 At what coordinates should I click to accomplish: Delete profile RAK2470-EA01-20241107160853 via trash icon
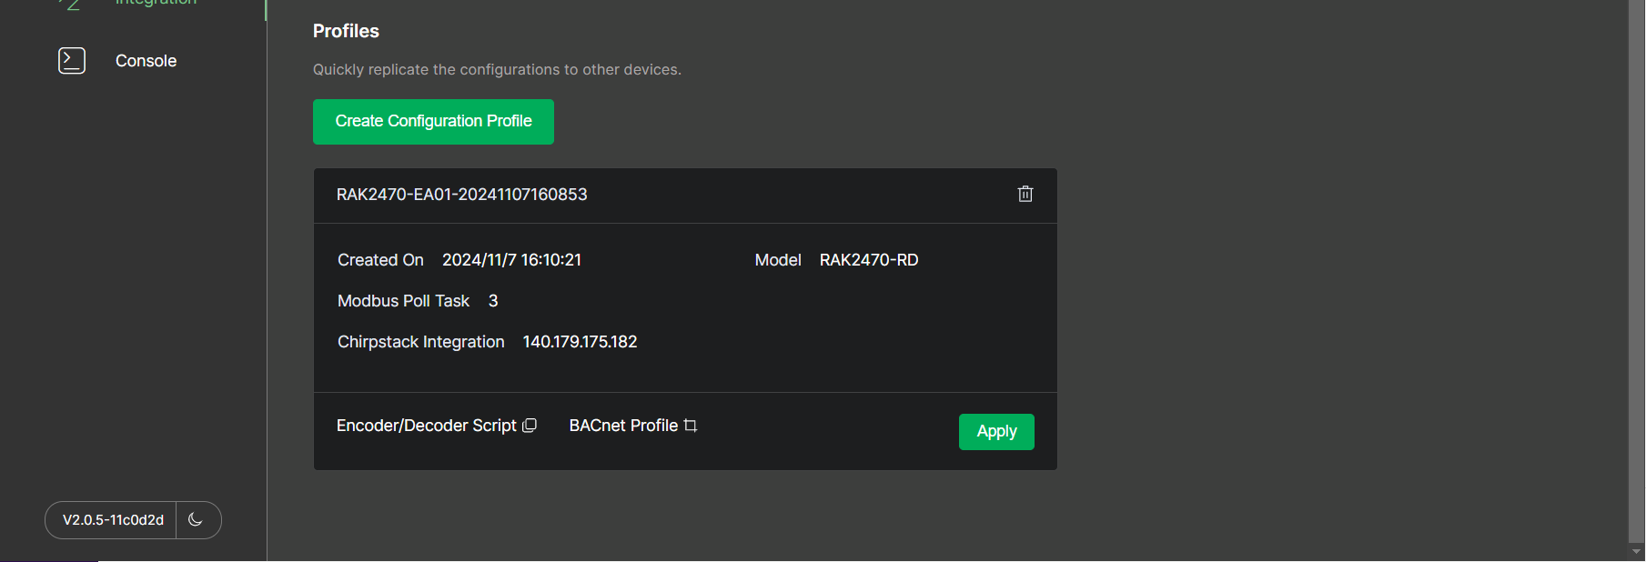(x=1025, y=194)
